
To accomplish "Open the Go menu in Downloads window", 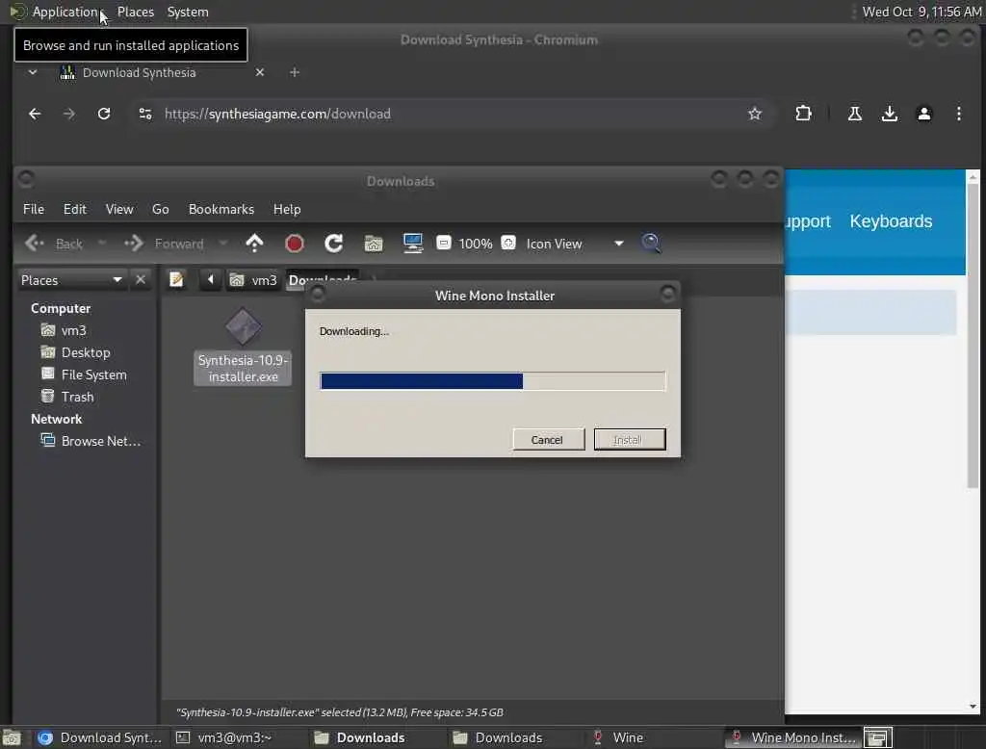I will click(x=161, y=210).
